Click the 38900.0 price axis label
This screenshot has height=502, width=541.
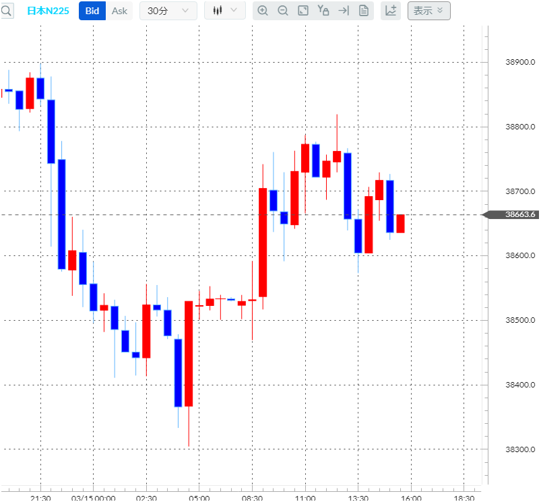click(520, 62)
